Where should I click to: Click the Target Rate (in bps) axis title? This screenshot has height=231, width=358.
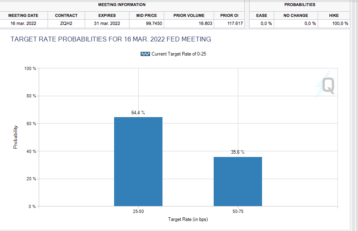pyautogui.click(x=188, y=219)
